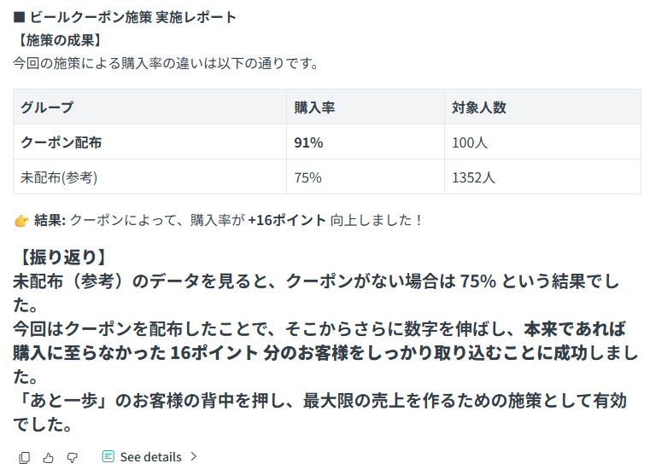
Task: Copy the response with the copy icon
Action: pos(25,458)
